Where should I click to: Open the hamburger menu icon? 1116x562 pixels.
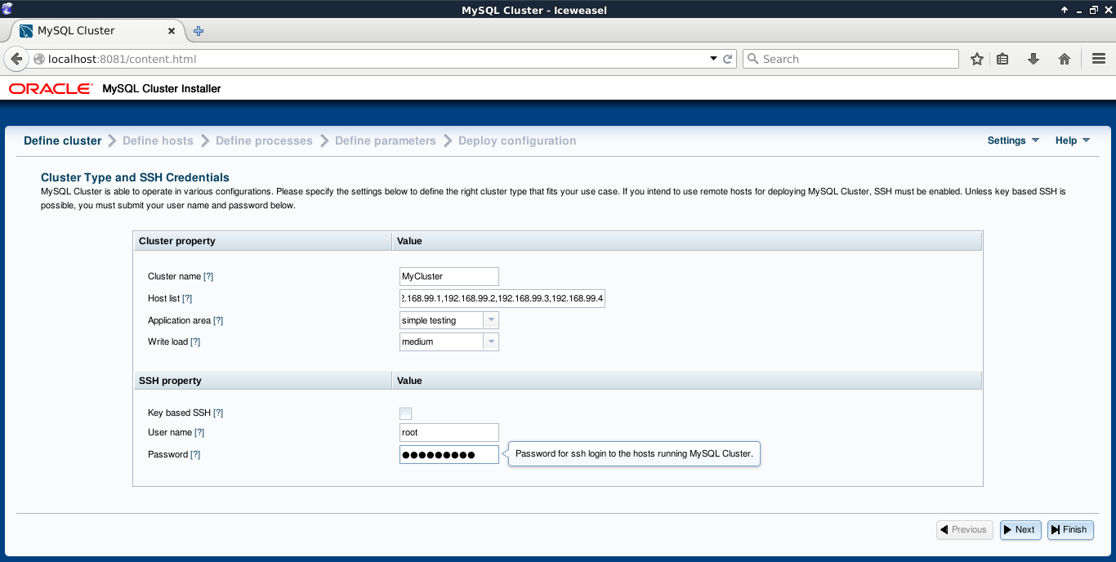point(1098,59)
